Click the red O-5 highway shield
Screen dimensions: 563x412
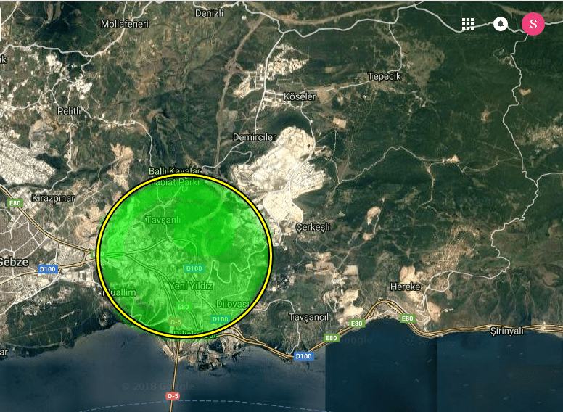point(173,396)
